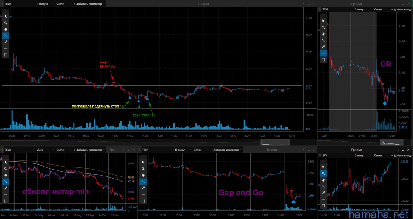Image resolution: width=413 pixels, height=219 pixels.
Task: Open the TEVA symbol dropdown in the 1-minute chart
Action: click(x=19, y=4)
